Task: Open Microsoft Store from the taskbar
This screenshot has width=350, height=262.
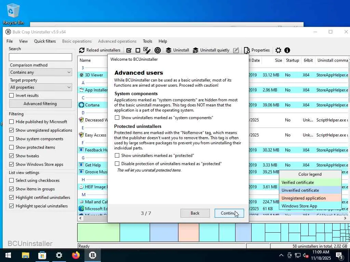Action: pos(42,255)
